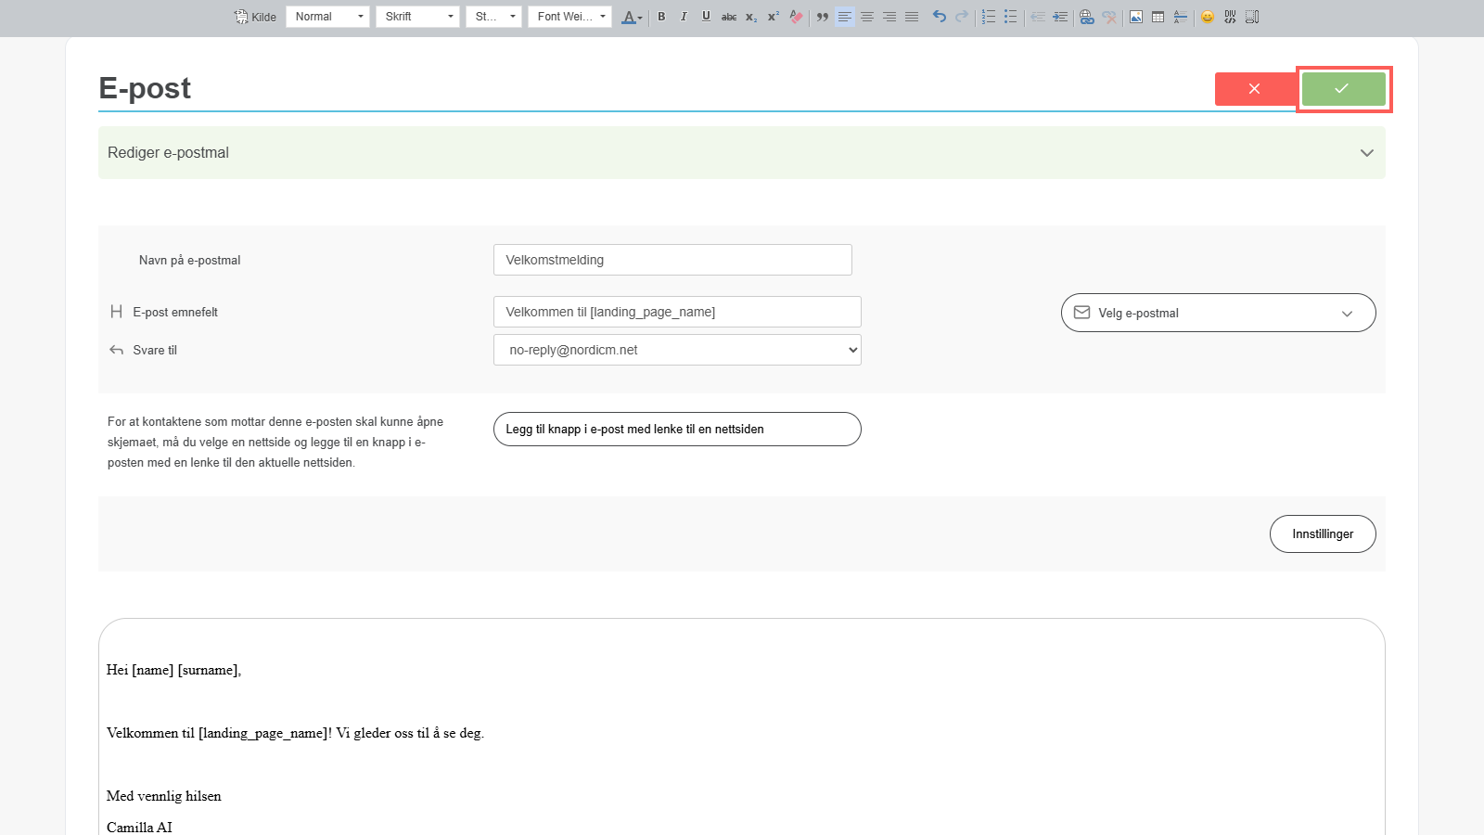Open the text color picker

(632, 17)
